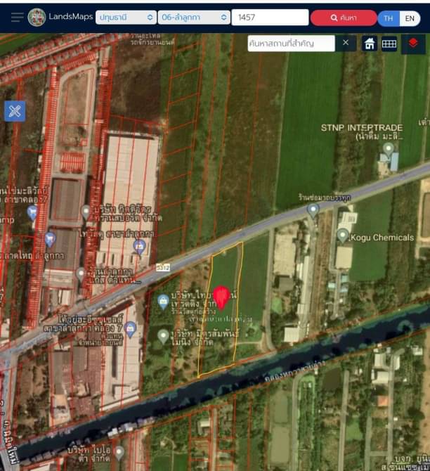The image size is (430, 471).
Task: Click the red location pin marker
Action: coord(221,297)
